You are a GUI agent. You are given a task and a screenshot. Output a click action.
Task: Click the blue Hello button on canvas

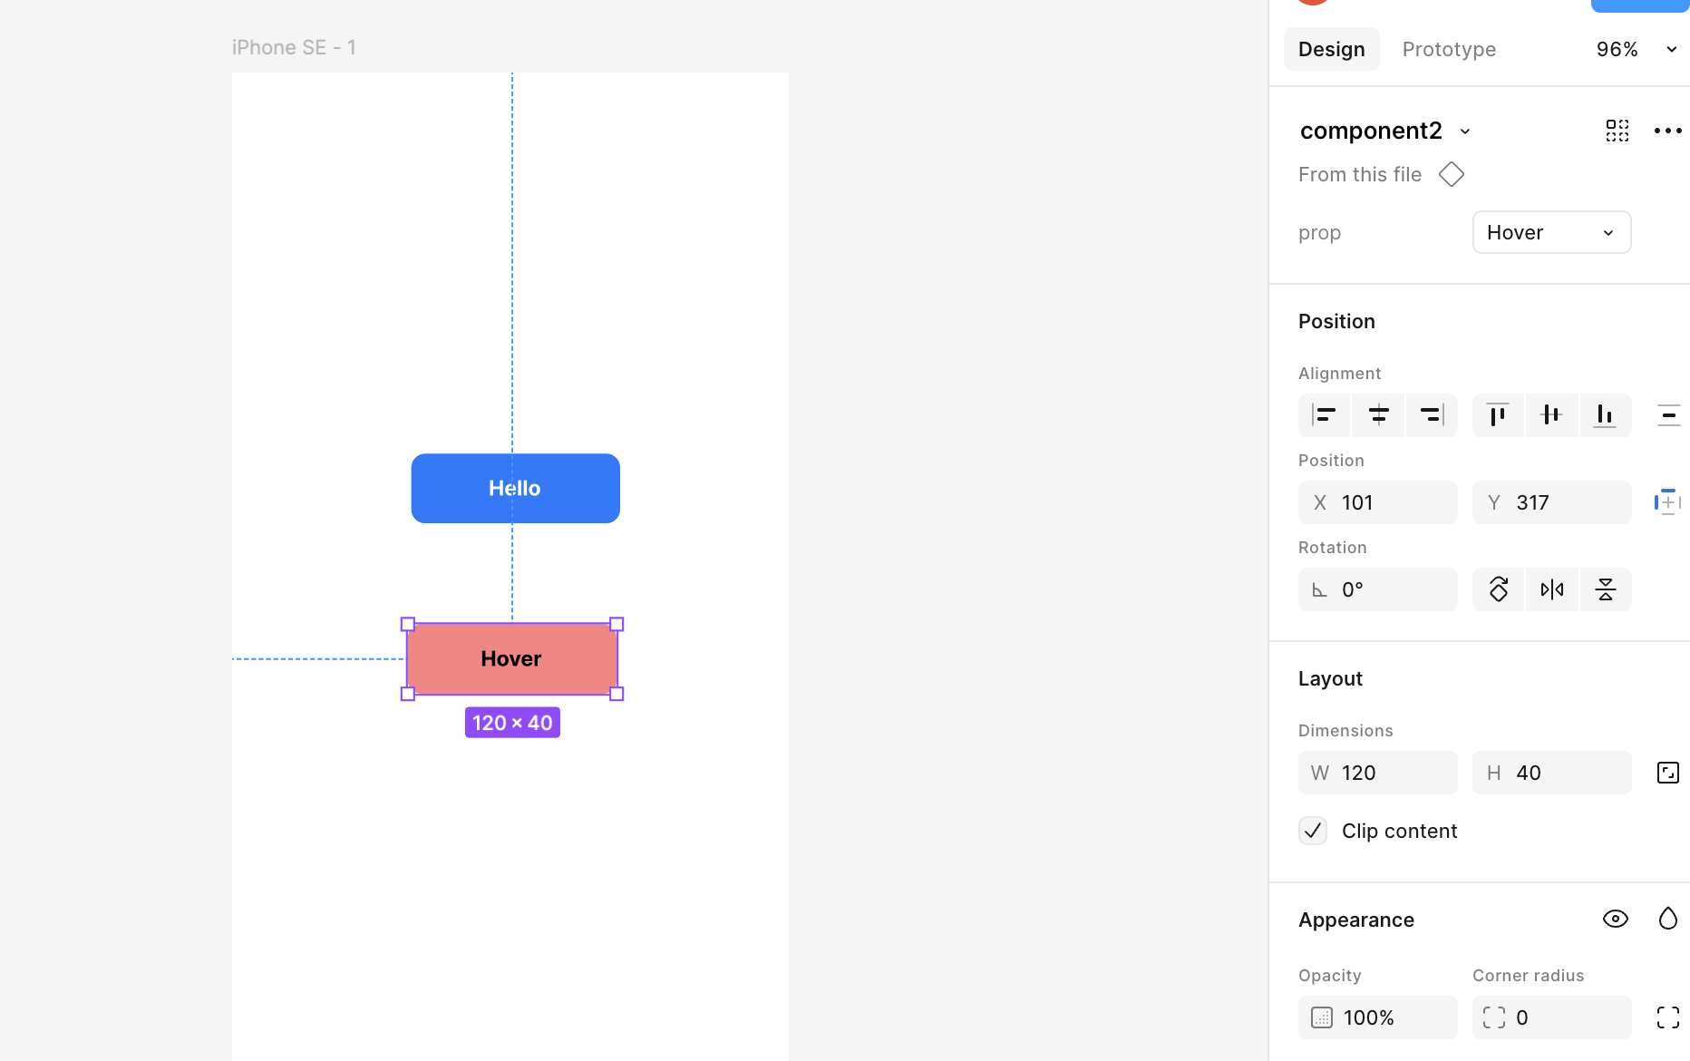tap(515, 488)
